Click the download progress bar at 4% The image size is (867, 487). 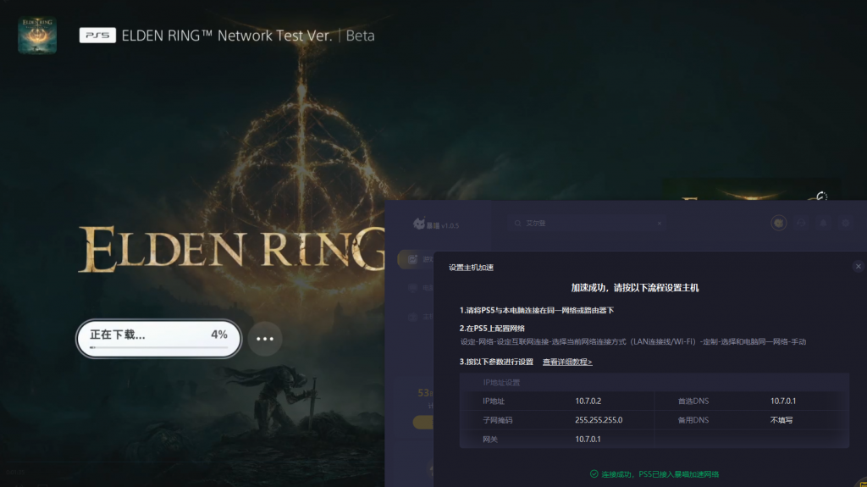[158, 347]
